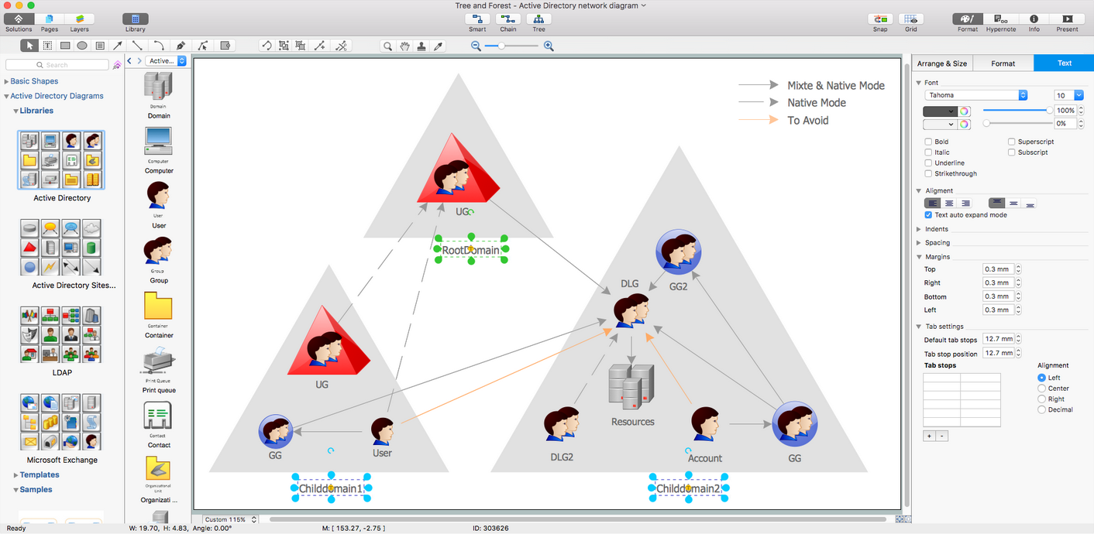Viewport: 1094px width, 534px height.
Task: Toggle Snap in the toolbar
Action: [880, 19]
